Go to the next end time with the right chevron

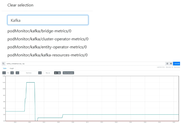[40, 73]
